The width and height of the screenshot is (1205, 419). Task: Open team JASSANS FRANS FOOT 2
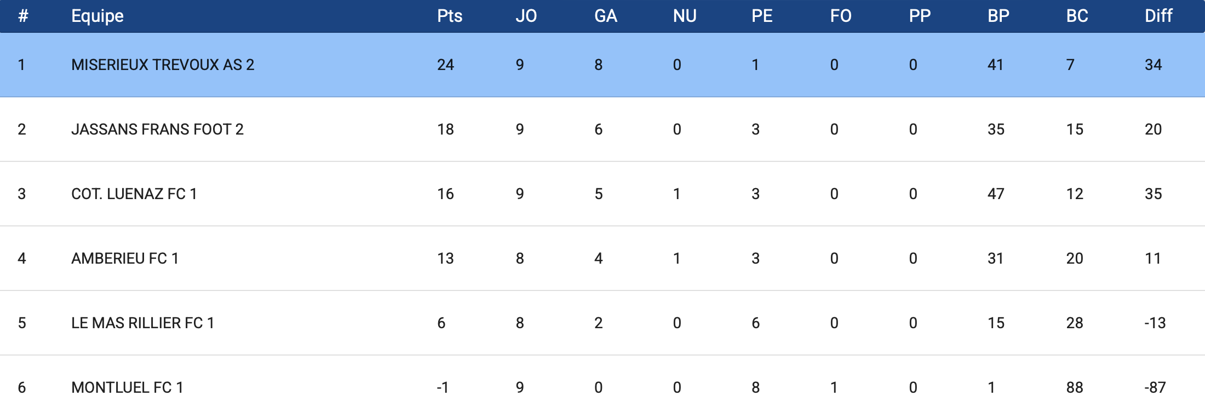[x=157, y=129]
